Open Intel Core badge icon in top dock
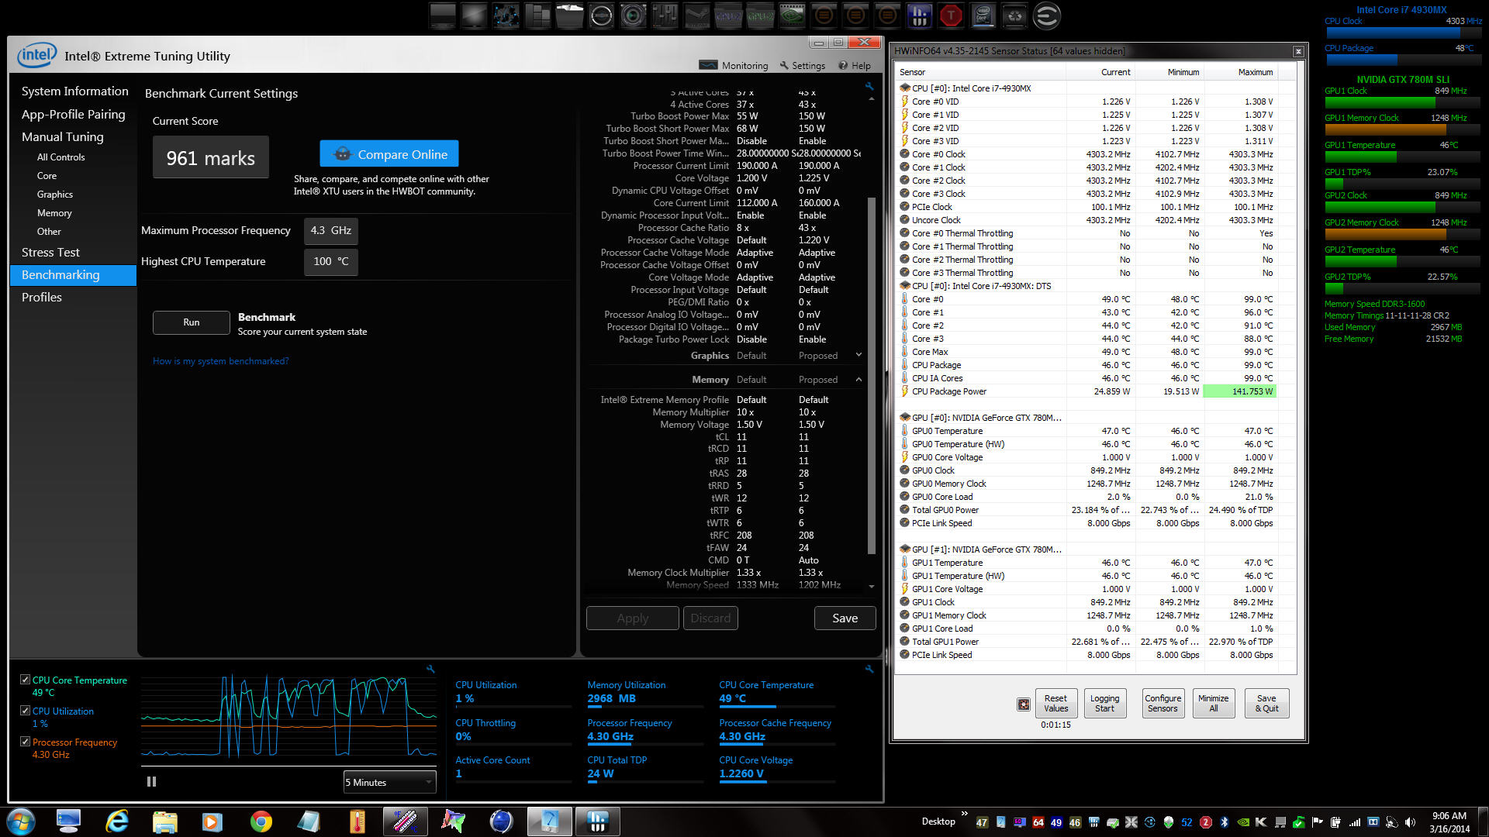This screenshot has height=837, width=1489. (x=983, y=15)
